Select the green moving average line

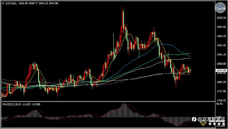click(x=174, y=54)
